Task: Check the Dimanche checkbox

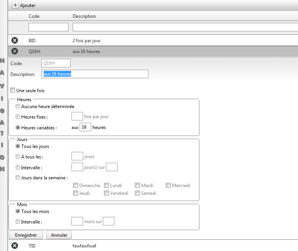Action: coord(75,185)
